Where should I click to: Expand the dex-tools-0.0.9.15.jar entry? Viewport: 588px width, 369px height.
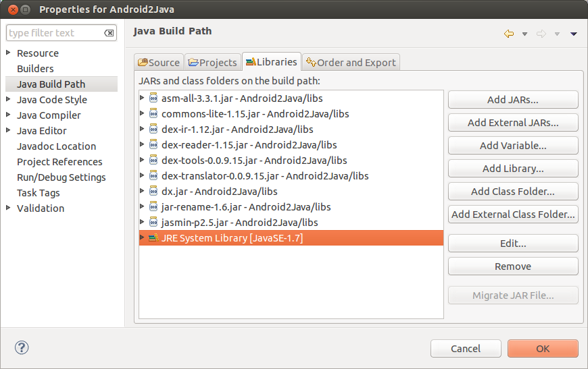142,160
